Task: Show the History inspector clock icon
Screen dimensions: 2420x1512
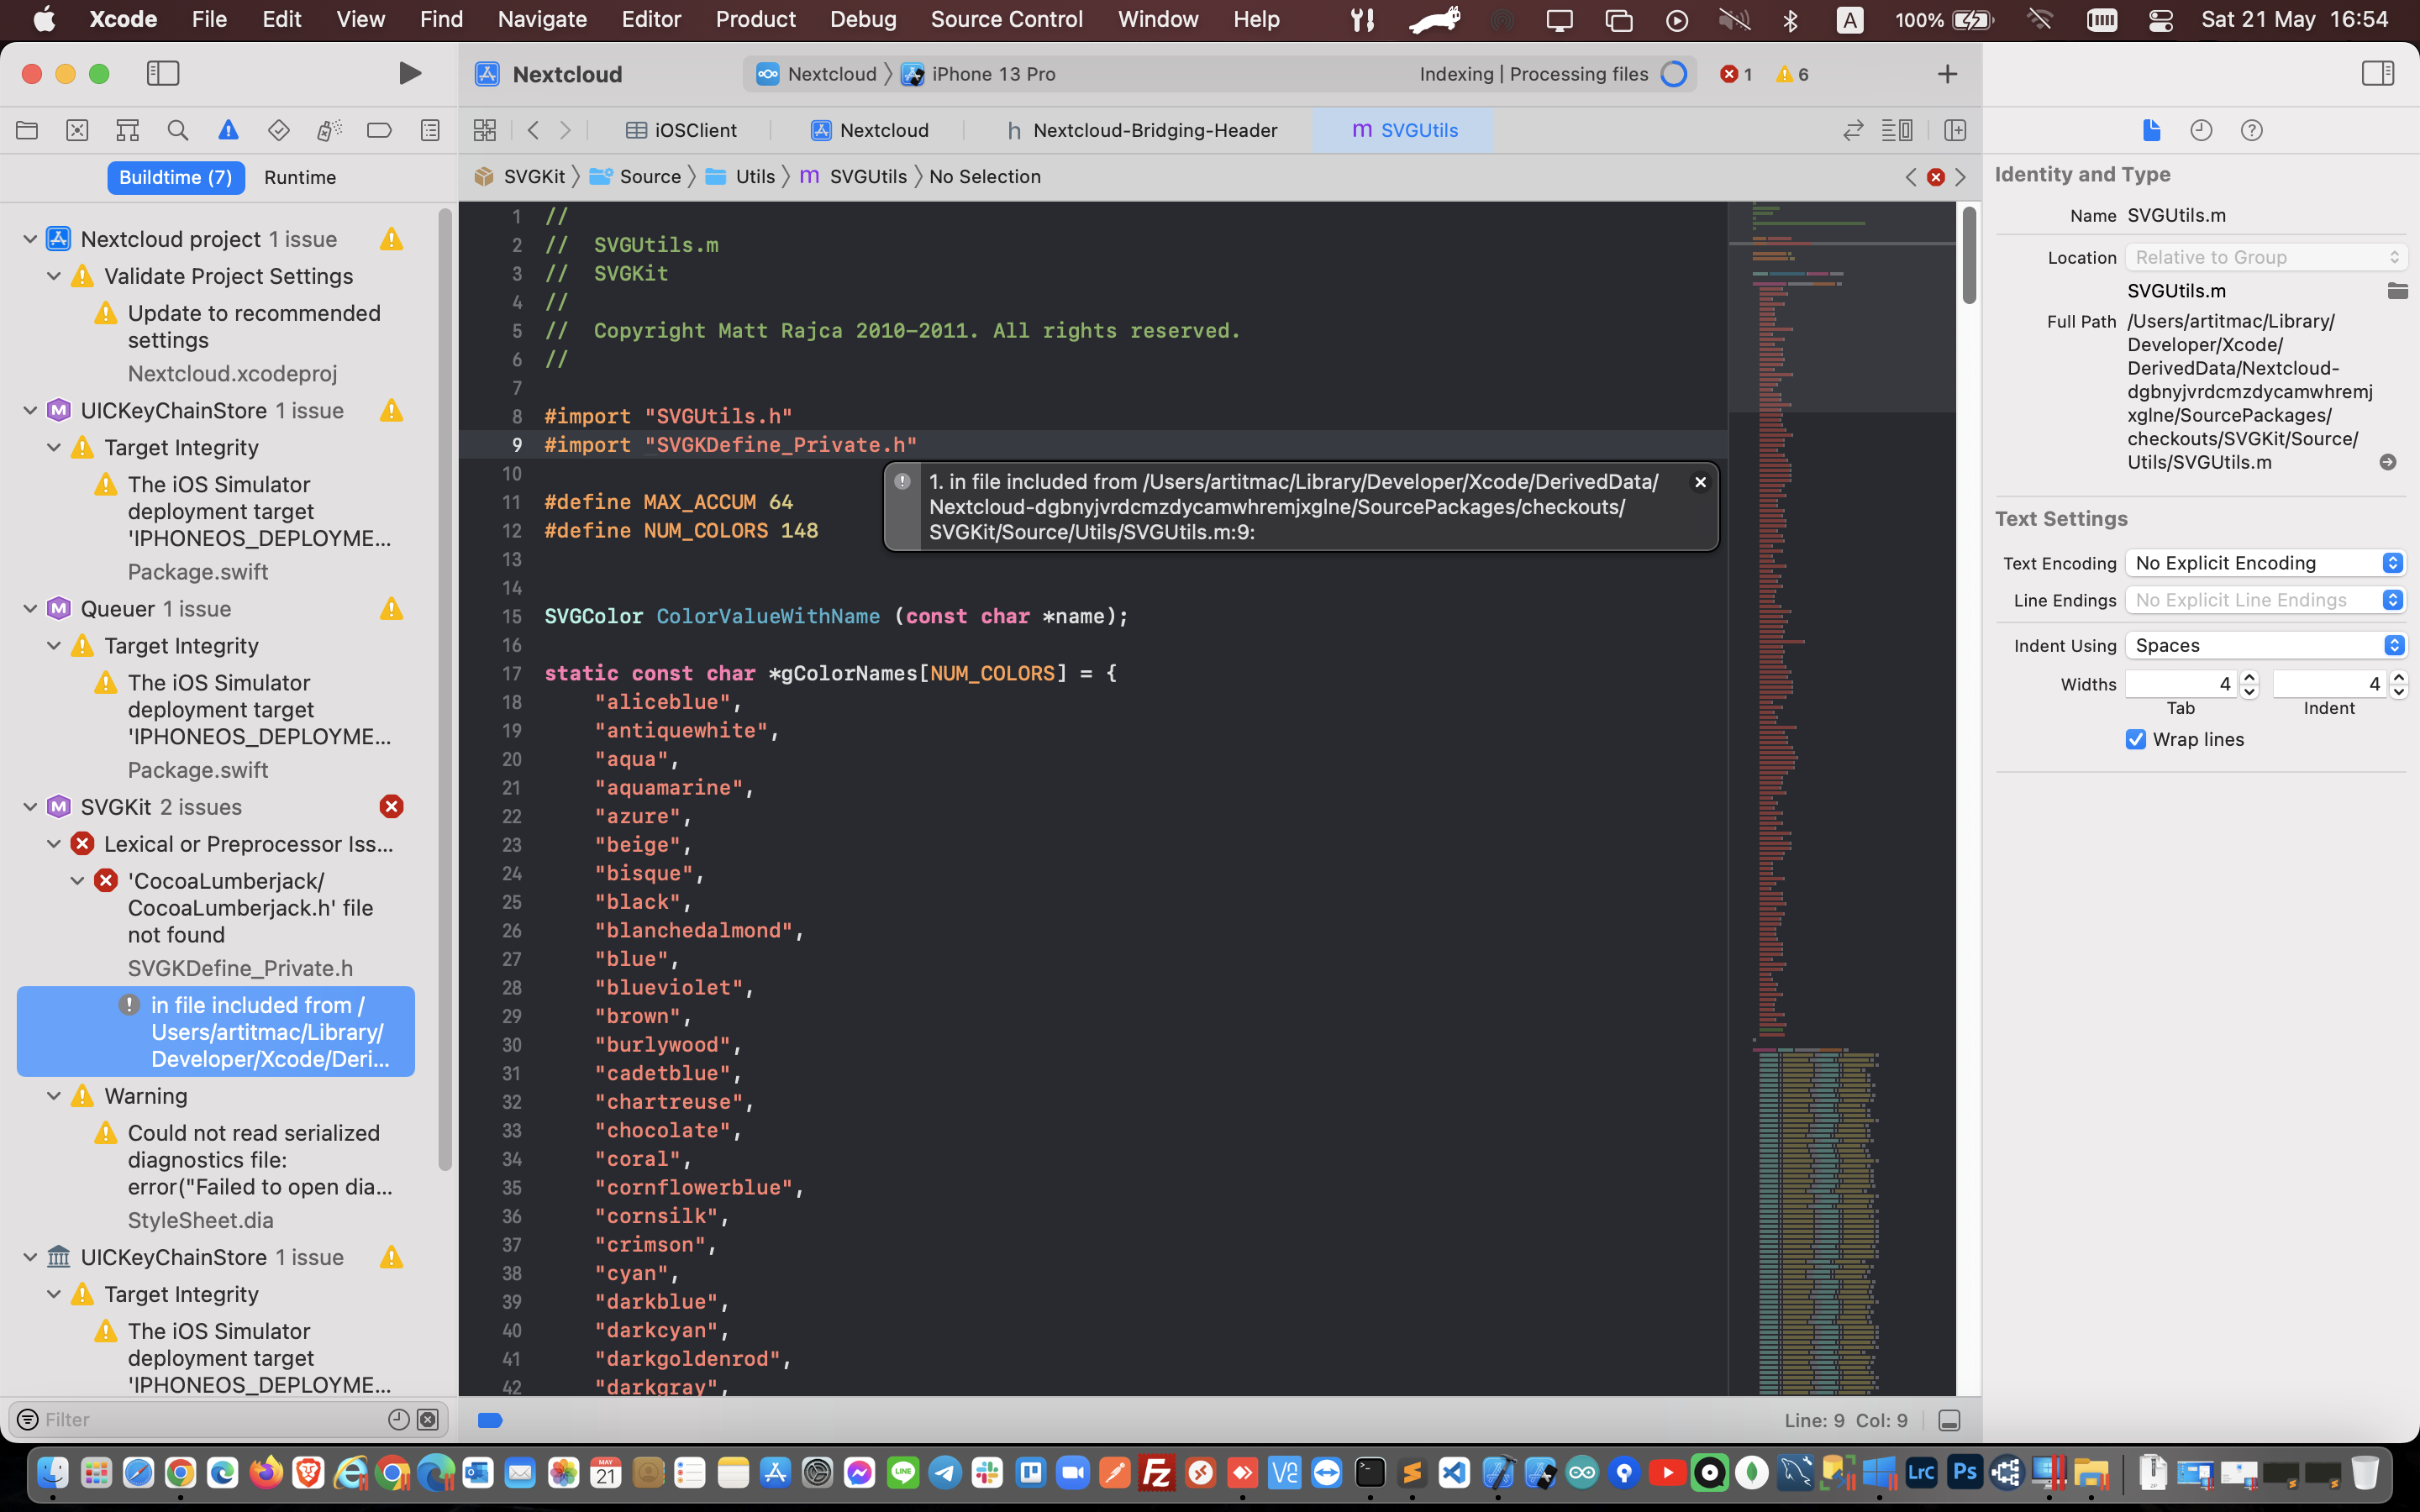Action: tap(2201, 130)
